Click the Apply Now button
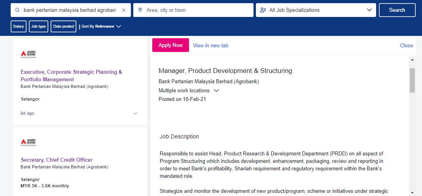Screen dimensions: 422x196 tap(170, 45)
